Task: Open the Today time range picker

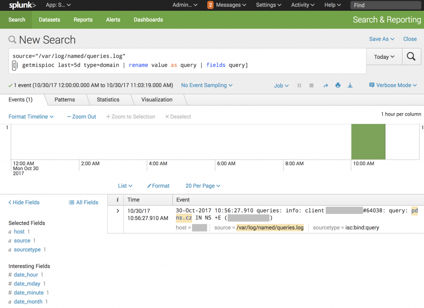Action: coord(384,57)
